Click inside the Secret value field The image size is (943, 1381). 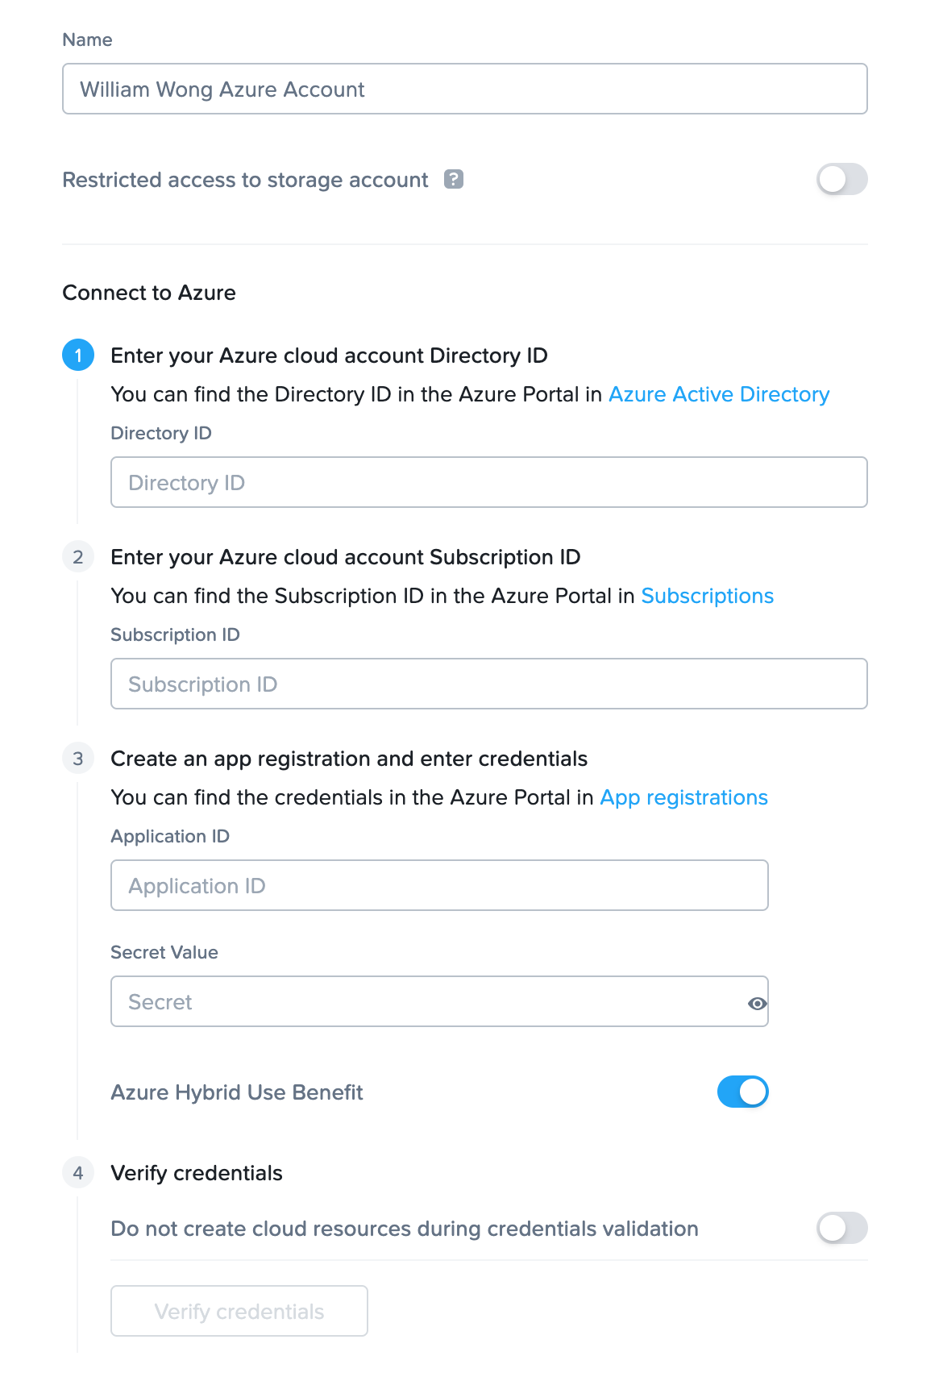coord(403,1001)
